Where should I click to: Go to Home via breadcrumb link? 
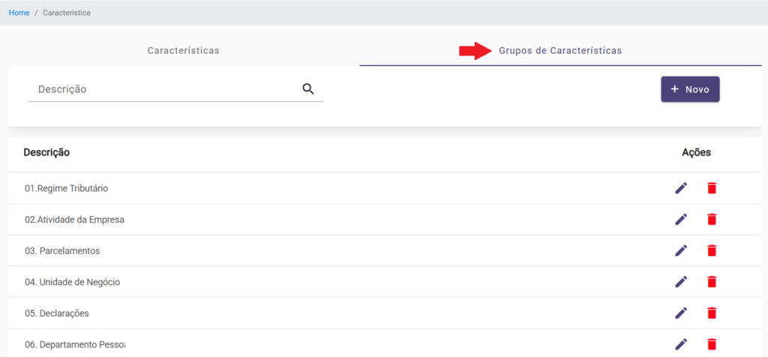pos(19,13)
